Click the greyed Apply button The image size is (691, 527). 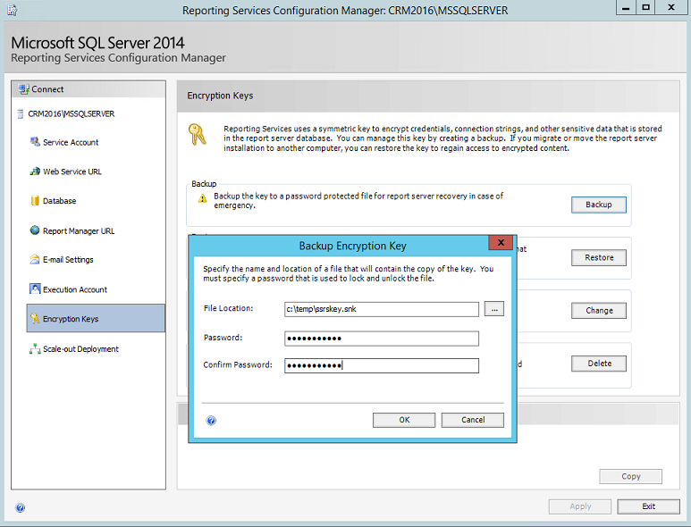[x=580, y=506]
